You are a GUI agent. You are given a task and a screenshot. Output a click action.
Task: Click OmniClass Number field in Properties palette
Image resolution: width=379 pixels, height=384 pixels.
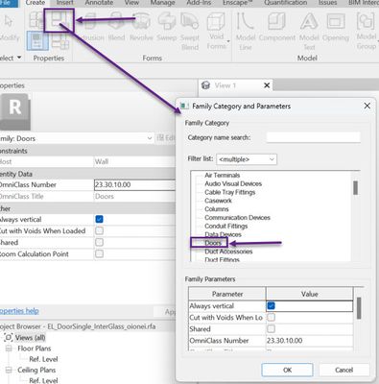tap(134, 184)
